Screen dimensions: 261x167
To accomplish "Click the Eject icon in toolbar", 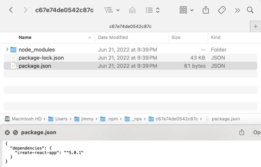I will tap(132, 10).
